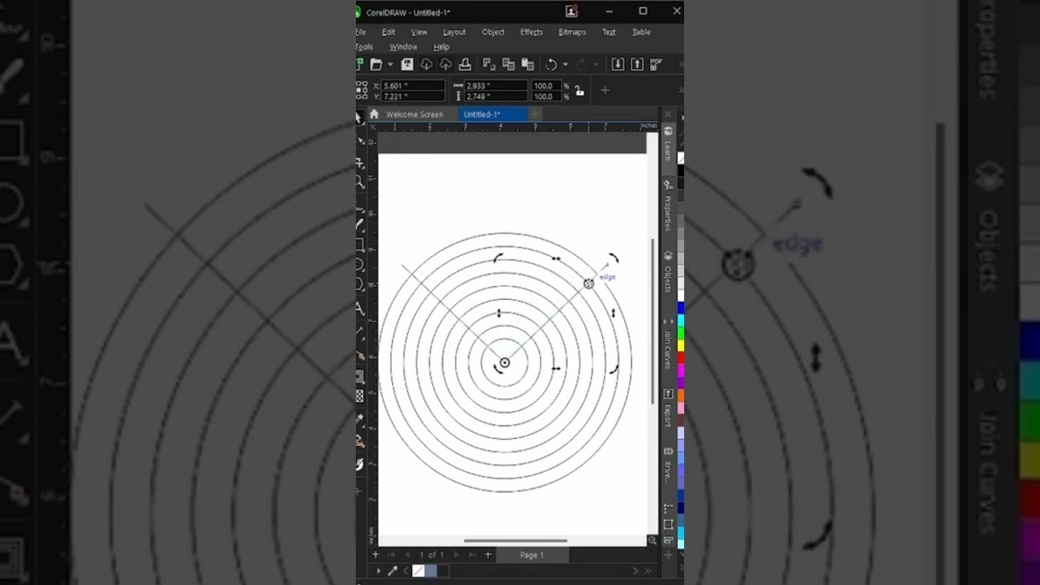Click the Undo icon
Image resolution: width=1040 pixels, height=585 pixels.
click(x=551, y=64)
